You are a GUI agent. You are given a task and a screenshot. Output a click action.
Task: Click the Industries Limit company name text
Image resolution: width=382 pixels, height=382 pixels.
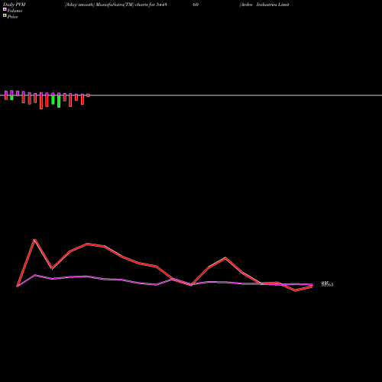[273, 5]
